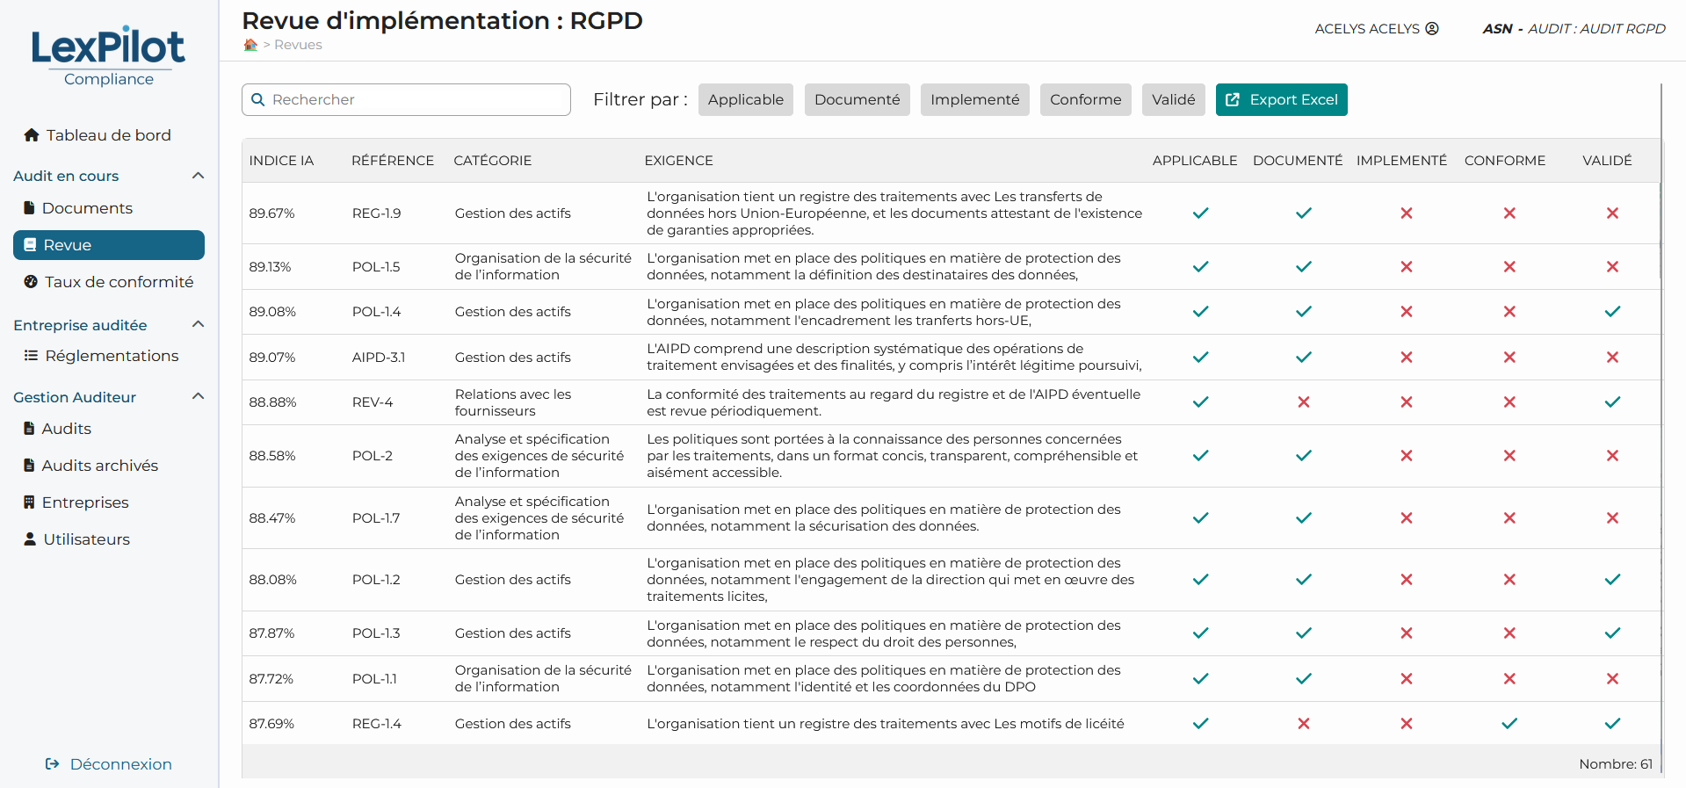Open Tableau de bord page

(109, 135)
